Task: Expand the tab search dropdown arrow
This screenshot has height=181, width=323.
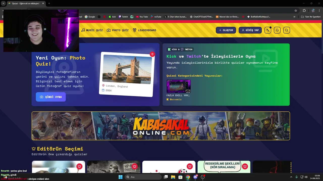Action: point(3,4)
